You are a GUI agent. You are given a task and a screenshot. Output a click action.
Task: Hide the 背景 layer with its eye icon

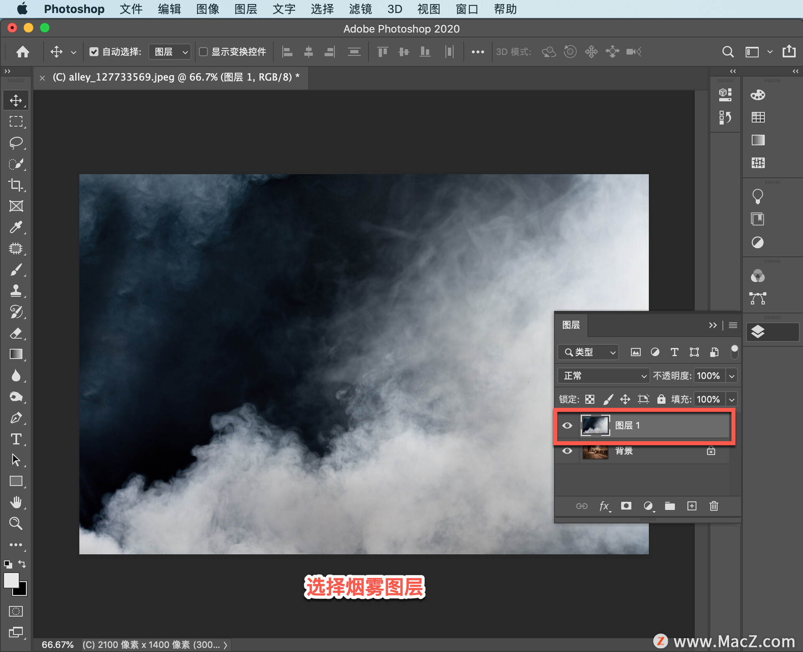(567, 451)
